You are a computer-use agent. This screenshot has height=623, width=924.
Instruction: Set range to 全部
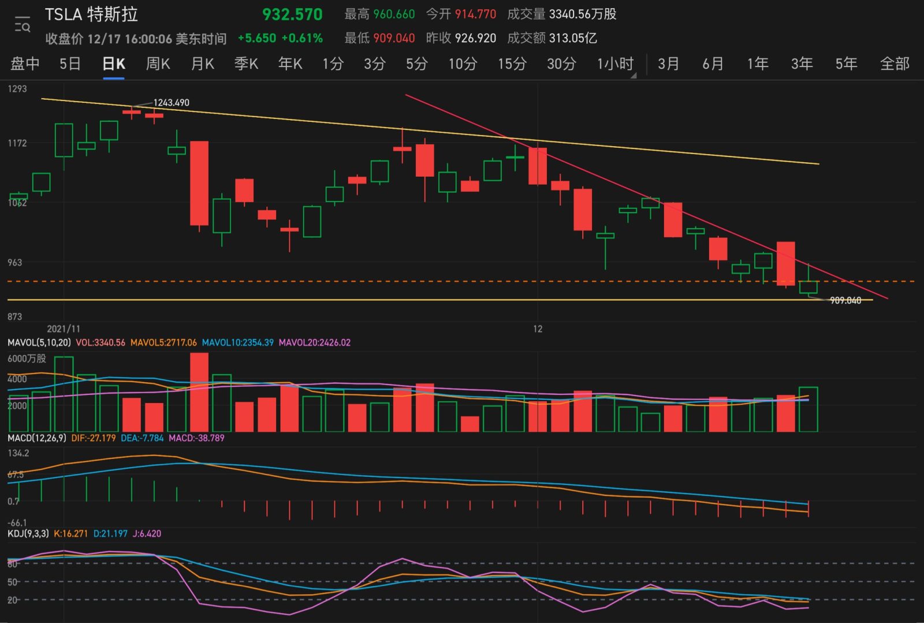coord(895,64)
